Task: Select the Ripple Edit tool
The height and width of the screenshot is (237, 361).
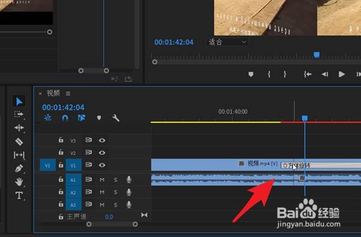Action: pos(19,128)
